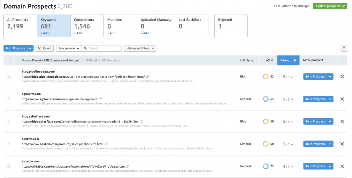This screenshot has width=352, height=178.
Task: Expand move options arrow for airtable.com
Action: [x=330, y=166]
